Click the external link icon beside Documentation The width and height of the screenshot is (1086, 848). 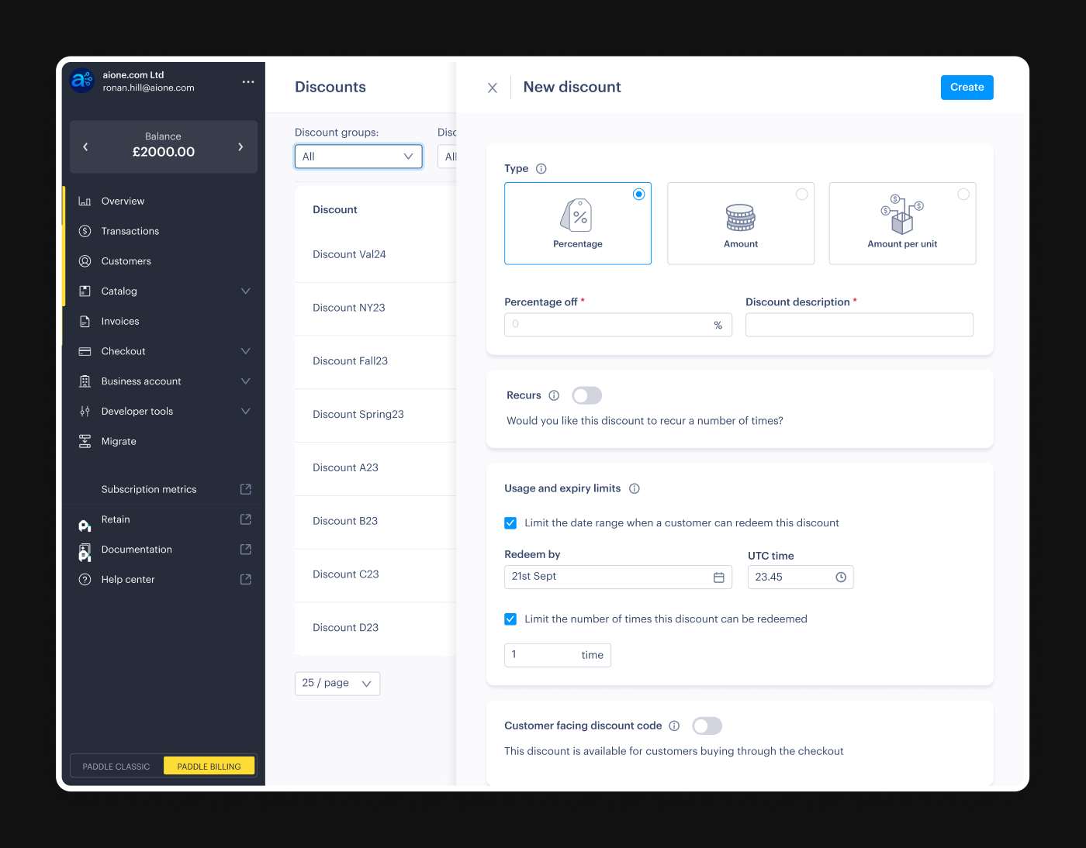[246, 550]
